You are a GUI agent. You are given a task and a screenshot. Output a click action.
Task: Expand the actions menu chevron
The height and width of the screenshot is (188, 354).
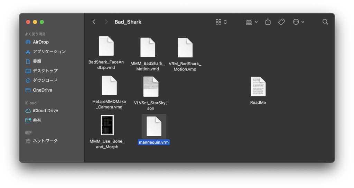303,22
